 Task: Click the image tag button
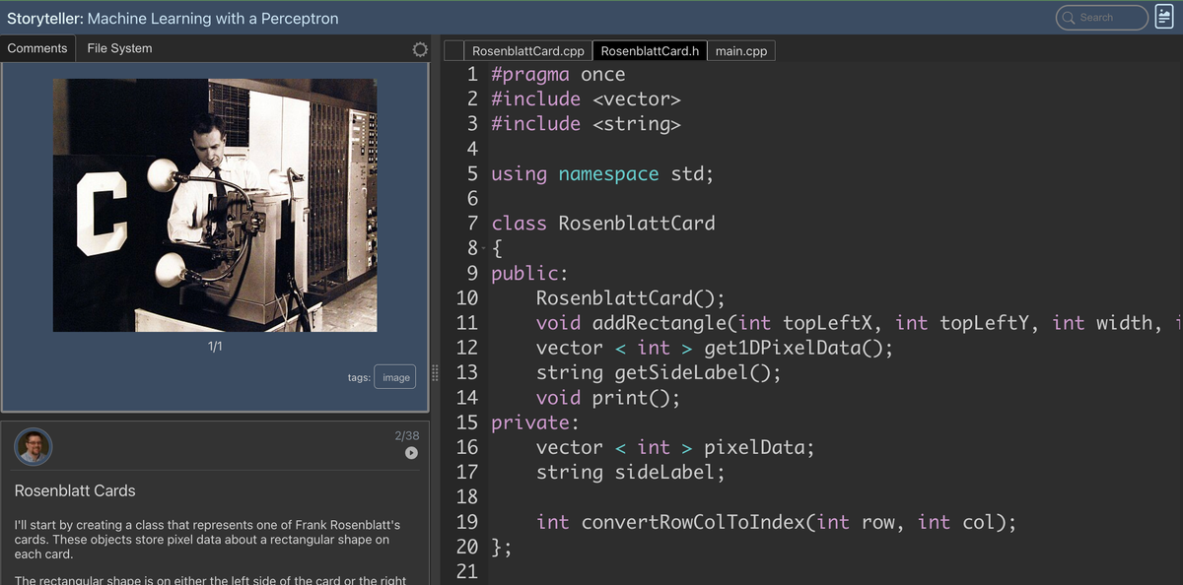[x=394, y=376]
